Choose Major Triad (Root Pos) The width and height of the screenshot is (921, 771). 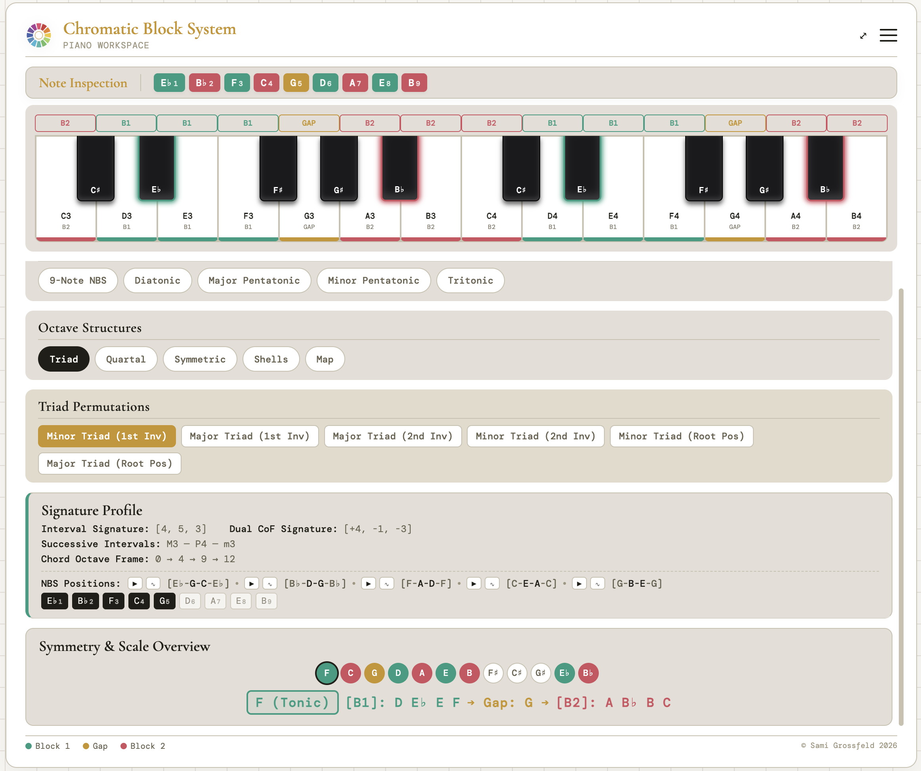click(110, 464)
